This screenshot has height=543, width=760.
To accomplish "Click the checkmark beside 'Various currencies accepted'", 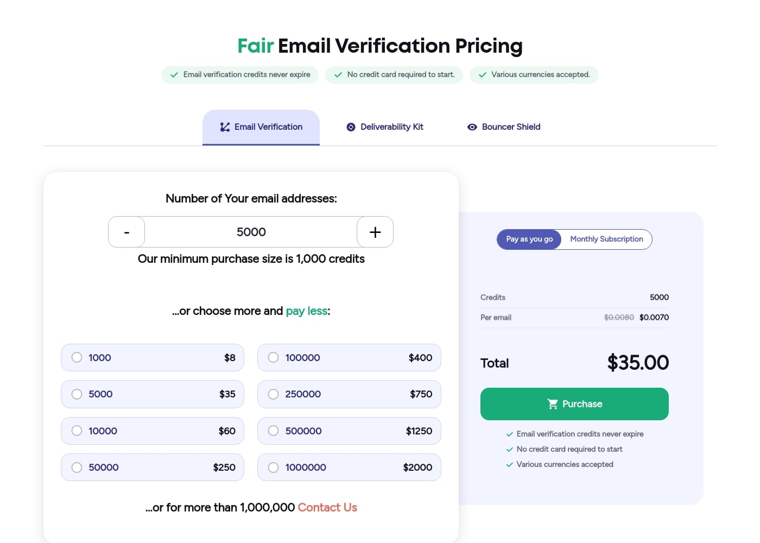I will (x=482, y=74).
